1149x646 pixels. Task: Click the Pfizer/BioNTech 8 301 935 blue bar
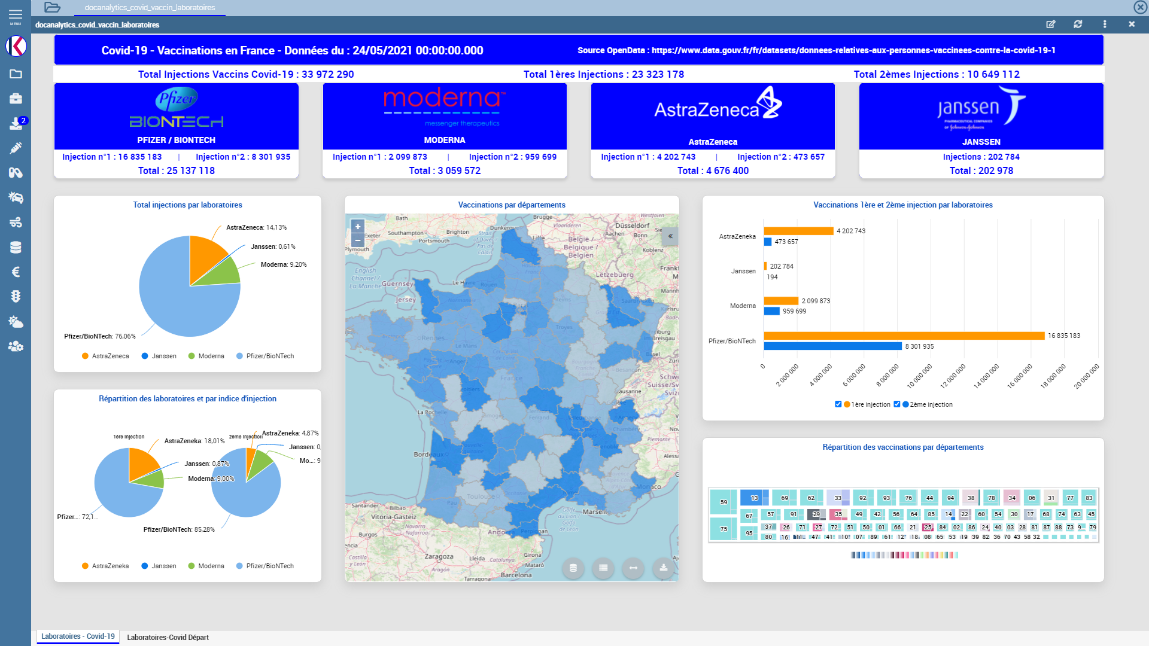tap(833, 346)
